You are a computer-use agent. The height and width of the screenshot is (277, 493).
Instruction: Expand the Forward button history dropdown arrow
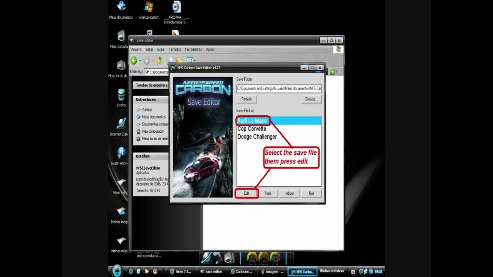pos(153,61)
